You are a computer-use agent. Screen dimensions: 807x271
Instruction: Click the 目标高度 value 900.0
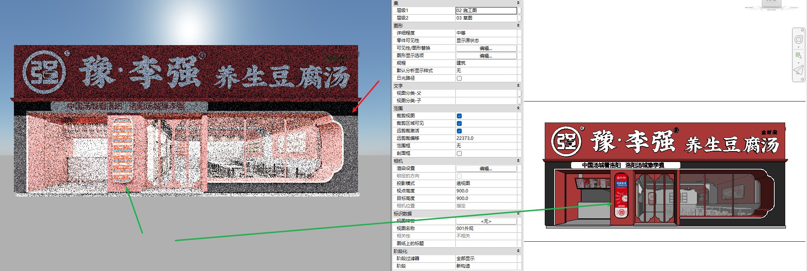[486, 198]
